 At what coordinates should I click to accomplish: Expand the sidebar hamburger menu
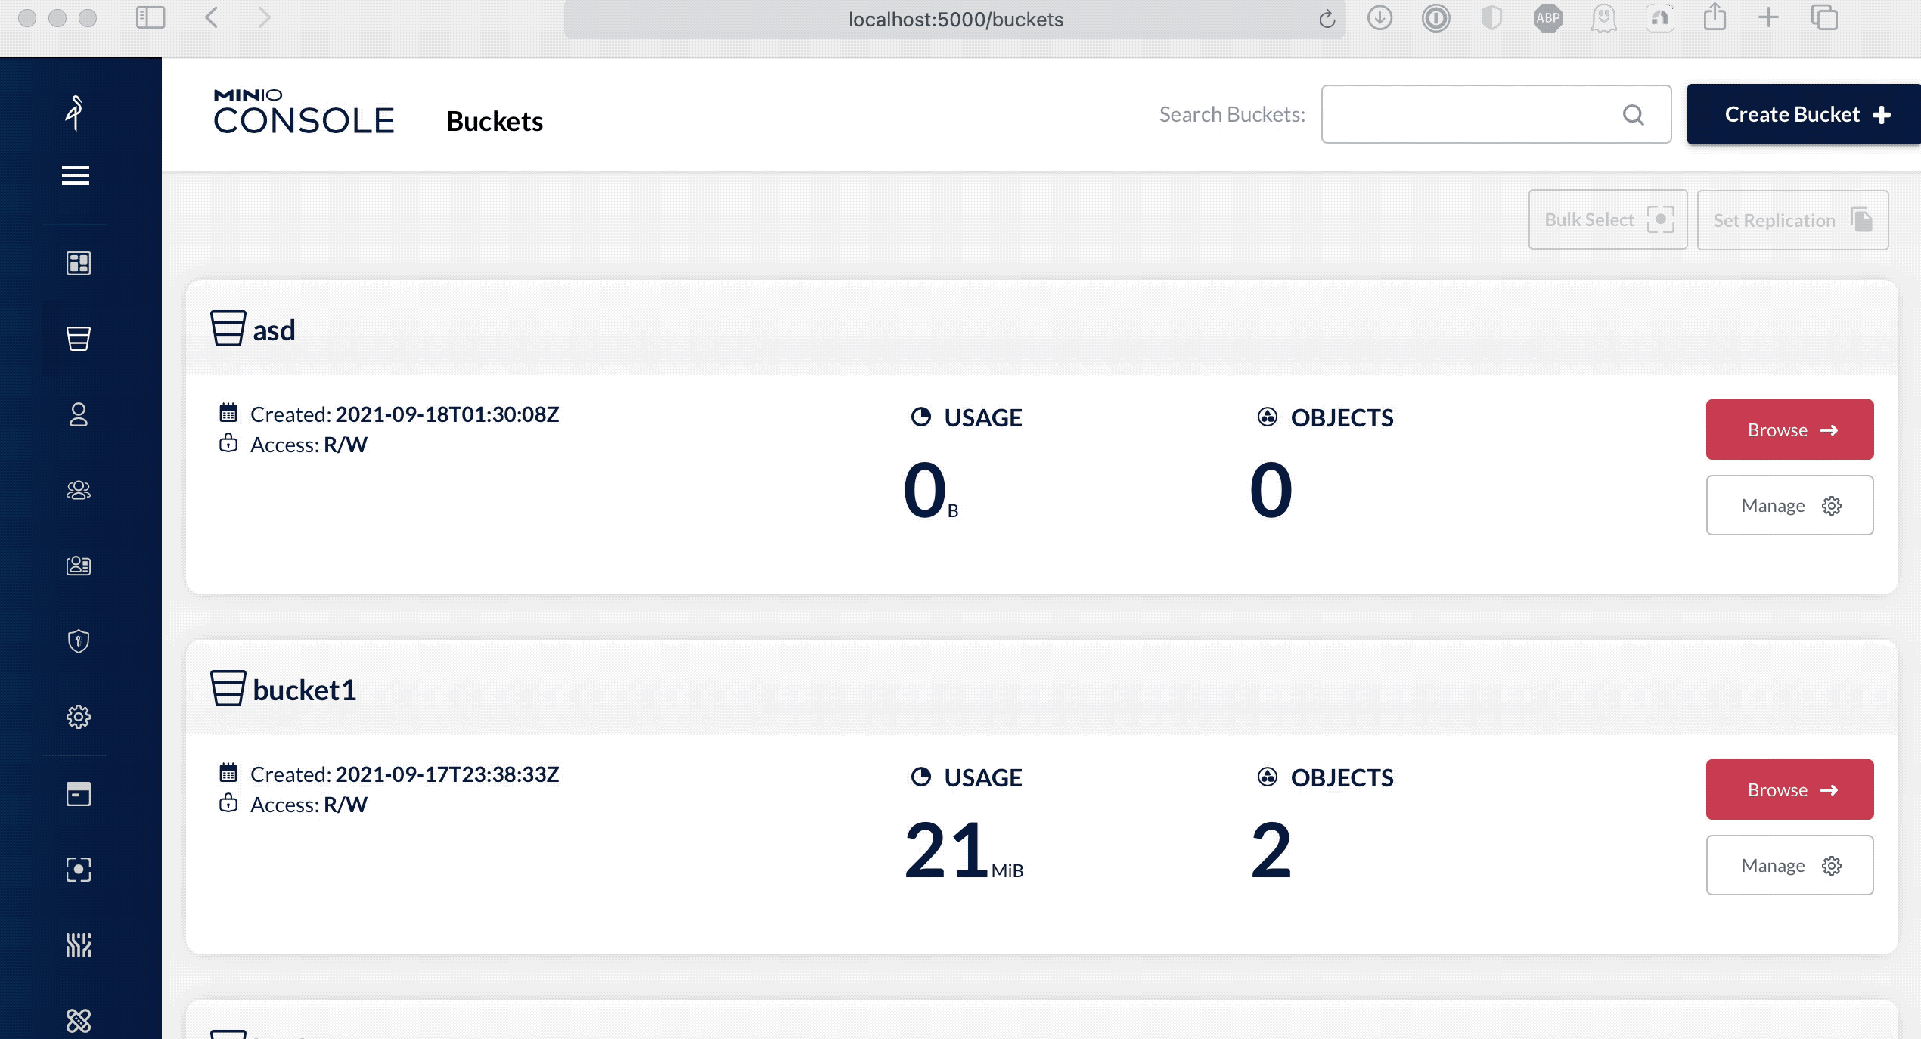tap(76, 175)
